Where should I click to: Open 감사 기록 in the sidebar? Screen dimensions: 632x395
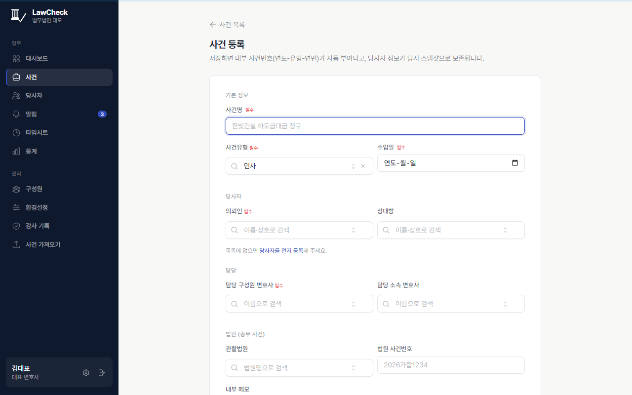pos(59,226)
